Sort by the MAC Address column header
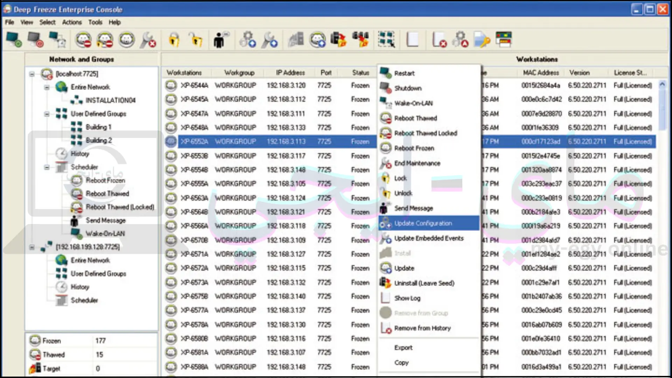This screenshot has height=378, width=672. coord(541,73)
